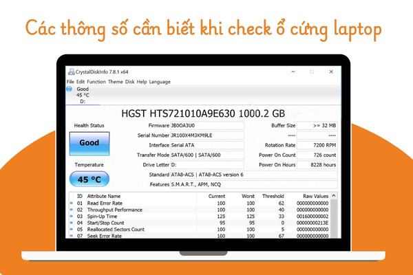This screenshot has width=413, height=275.
Task: Click the Firmware value field JB0OA3U0
Action: click(207, 126)
